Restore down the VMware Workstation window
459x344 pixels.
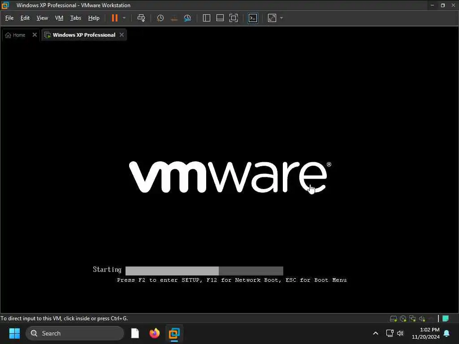(443, 5)
